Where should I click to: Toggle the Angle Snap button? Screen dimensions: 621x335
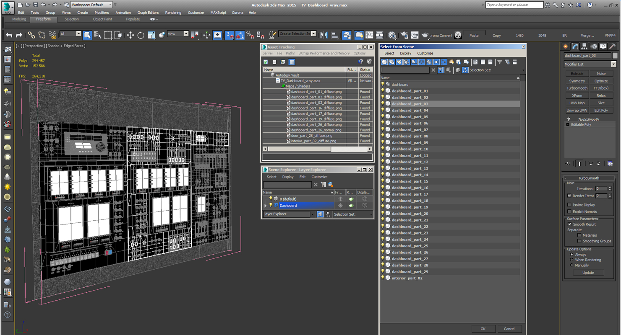pos(240,35)
